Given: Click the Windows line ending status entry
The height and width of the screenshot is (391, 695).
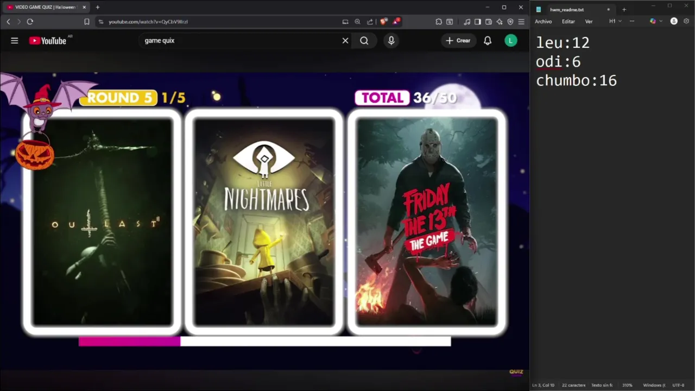Looking at the screenshot, I should pos(654,385).
